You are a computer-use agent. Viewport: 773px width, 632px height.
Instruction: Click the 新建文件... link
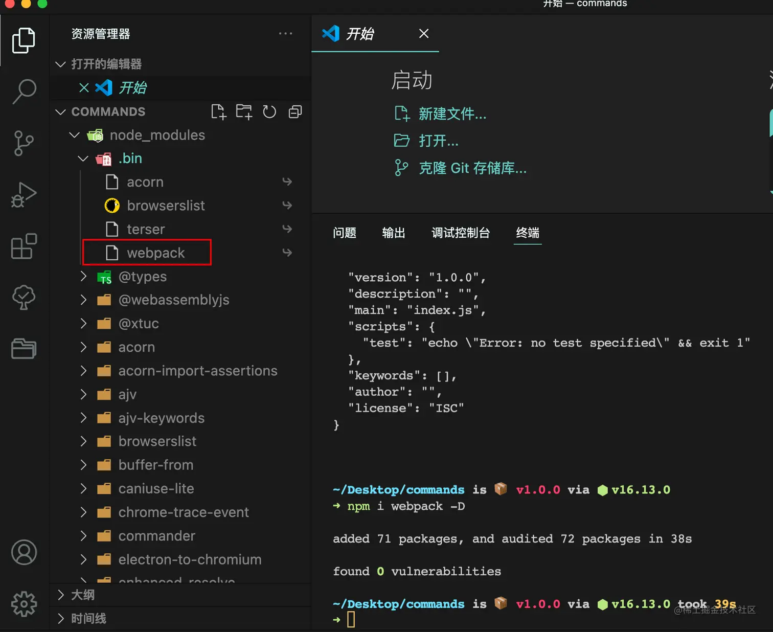(x=452, y=114)
